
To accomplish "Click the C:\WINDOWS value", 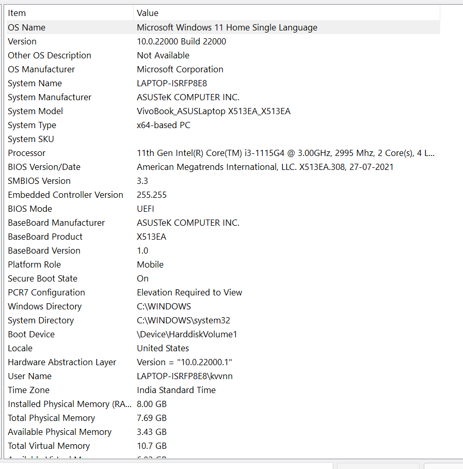I will [164, 307].
